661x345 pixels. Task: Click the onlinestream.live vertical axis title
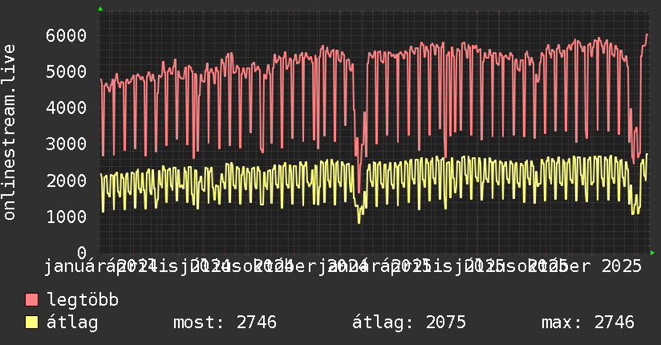pos(10,144)
